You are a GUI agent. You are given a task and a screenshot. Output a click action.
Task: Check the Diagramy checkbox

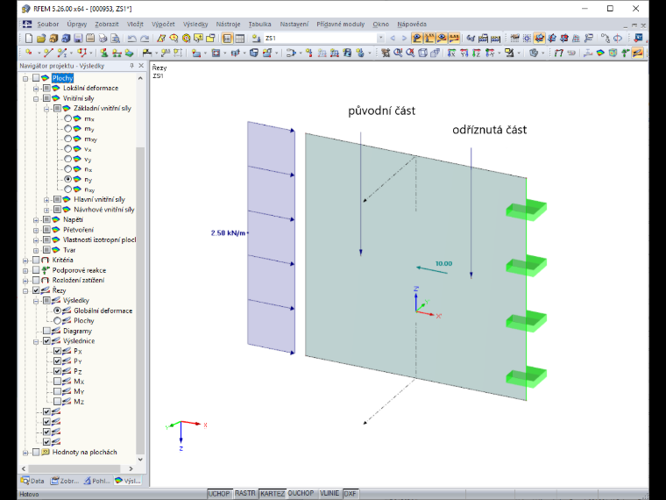tap(46, 331)
